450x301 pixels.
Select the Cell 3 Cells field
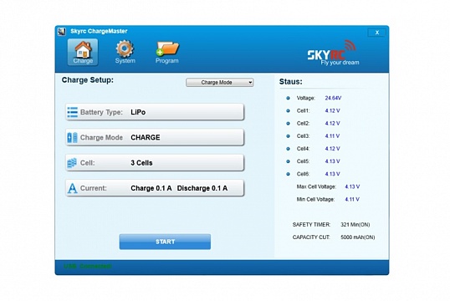point(155,163)
